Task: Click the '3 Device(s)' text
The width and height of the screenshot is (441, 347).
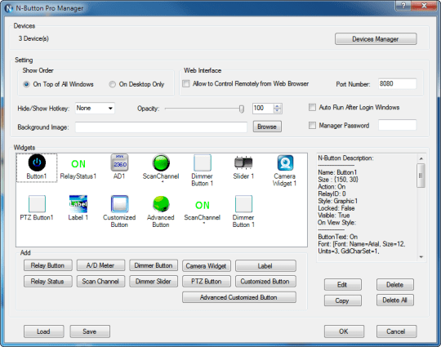Action: click(33, 38)
